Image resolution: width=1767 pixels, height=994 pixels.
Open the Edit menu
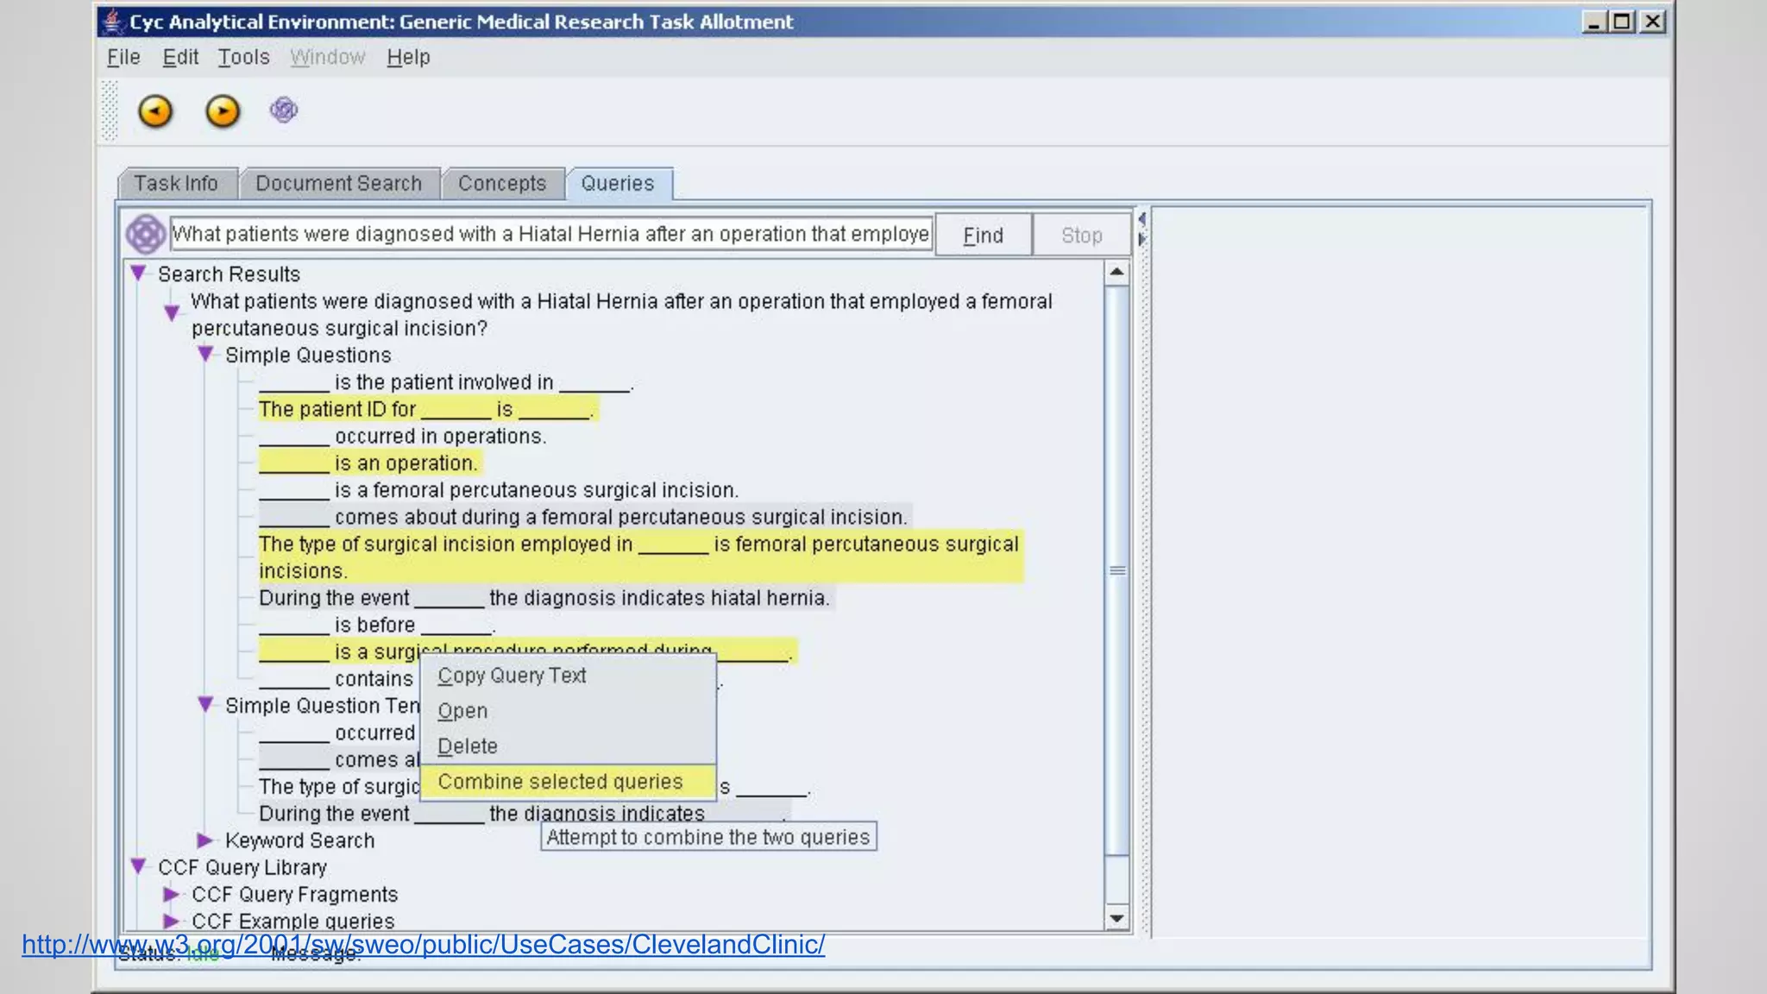click(x=180, y=57)
